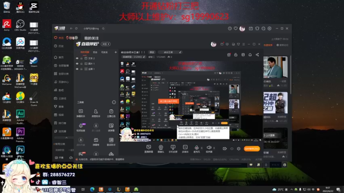
Task: Lock the 全屏 1 layer
Action: click(x=81, y=69)
